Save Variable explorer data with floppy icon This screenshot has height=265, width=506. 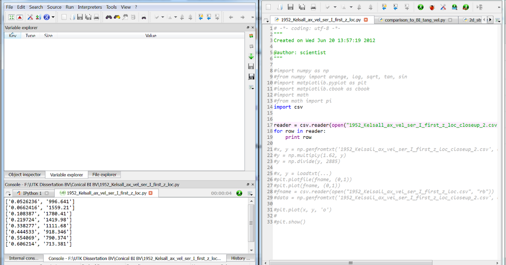(x=251, y=66)
